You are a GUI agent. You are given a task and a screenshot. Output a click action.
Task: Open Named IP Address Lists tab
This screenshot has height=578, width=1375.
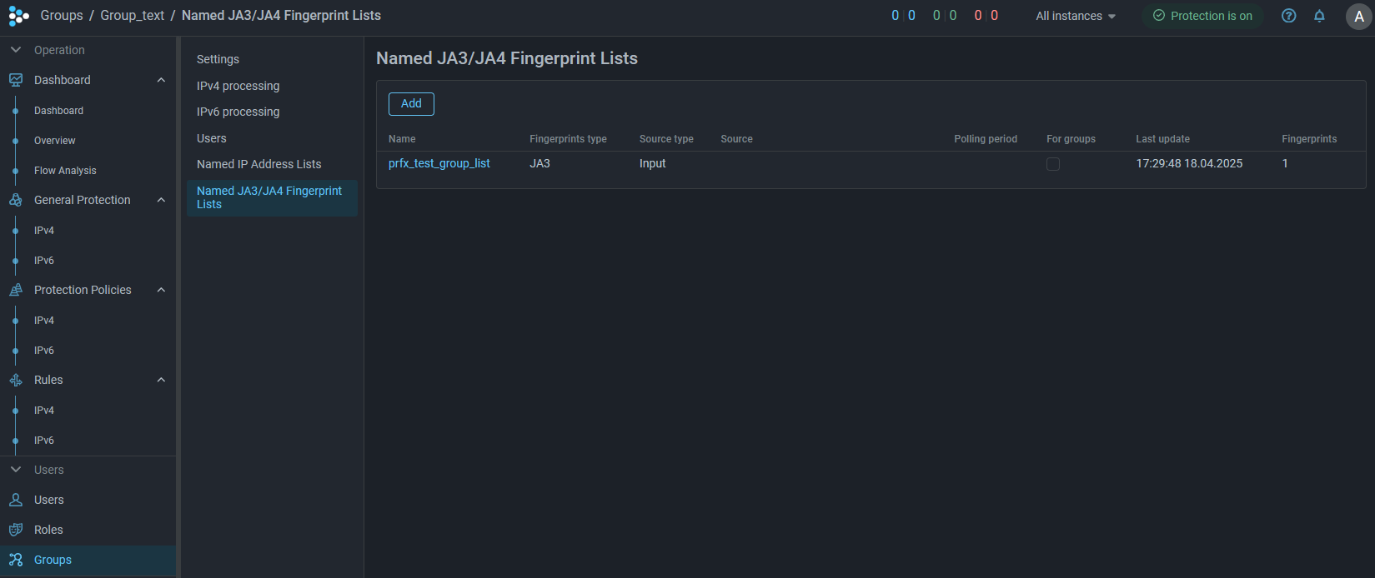[x=258, y=164]
